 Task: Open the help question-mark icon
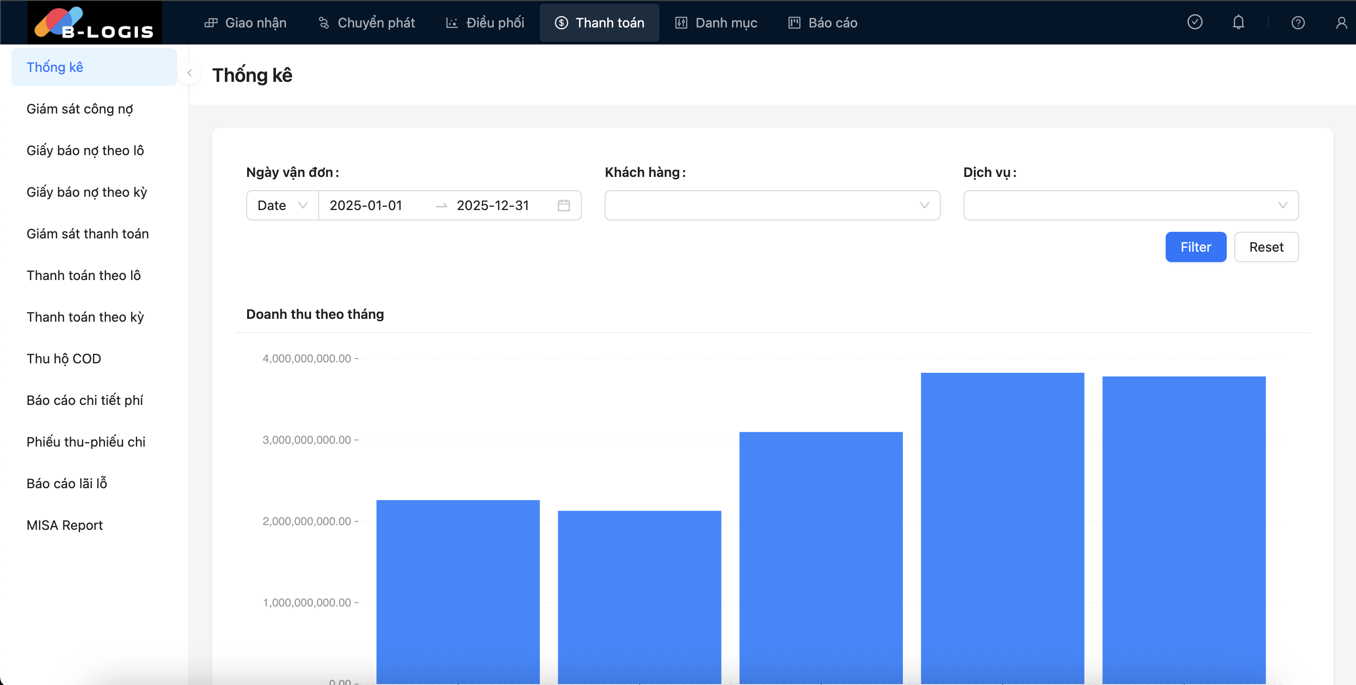point(1298,23)
